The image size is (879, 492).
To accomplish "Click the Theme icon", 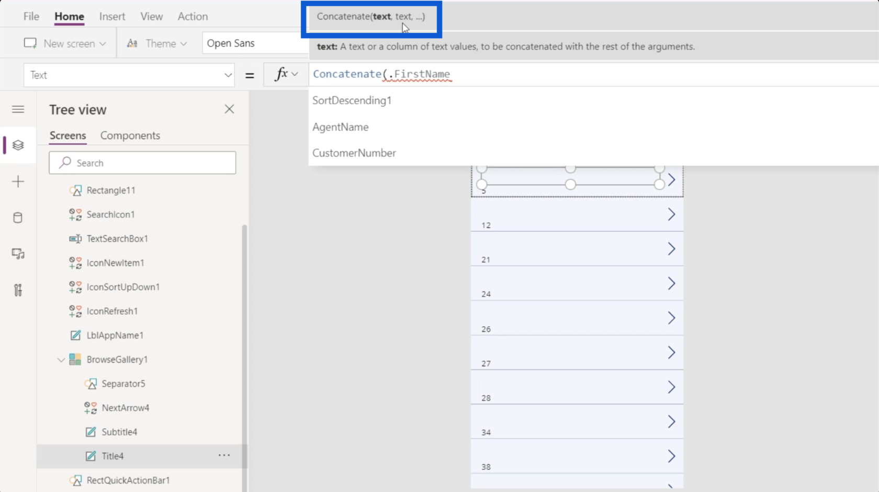I will [132, 43].
